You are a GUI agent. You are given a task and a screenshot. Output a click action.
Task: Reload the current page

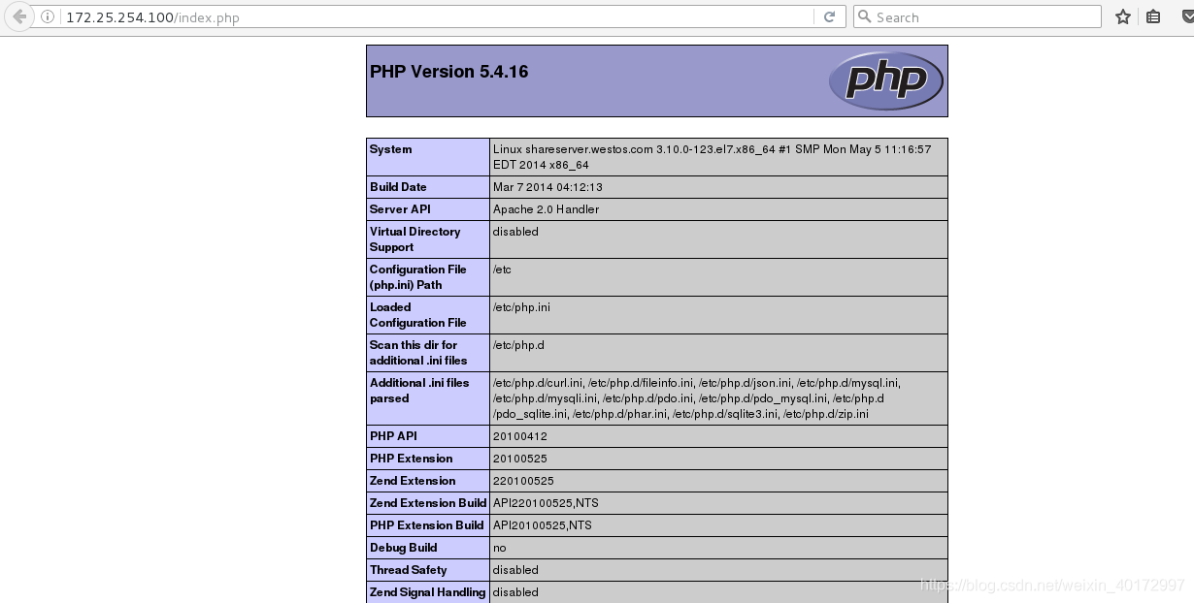coord(829,16)
